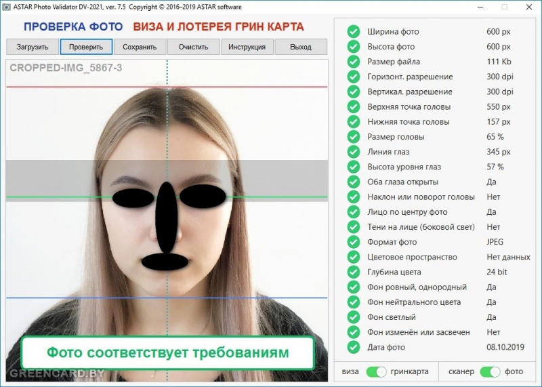This screenshot has width=542, height=387.
Task: Toggle the виза / гринкарта switch
Action: (376, 372)
